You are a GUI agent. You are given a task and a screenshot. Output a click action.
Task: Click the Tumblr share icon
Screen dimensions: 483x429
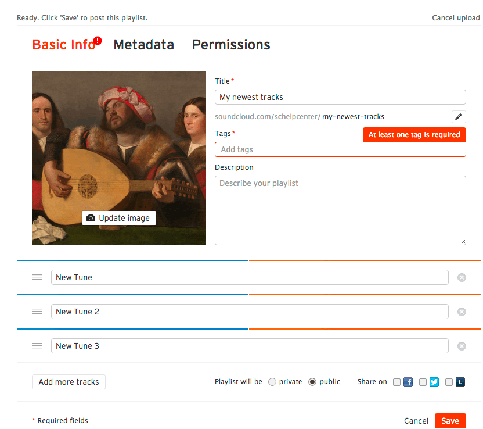[460, 382]
